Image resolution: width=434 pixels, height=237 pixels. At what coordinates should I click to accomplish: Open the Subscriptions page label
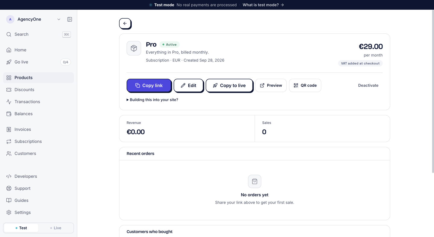pyautogui.click(x=28, y=142)
